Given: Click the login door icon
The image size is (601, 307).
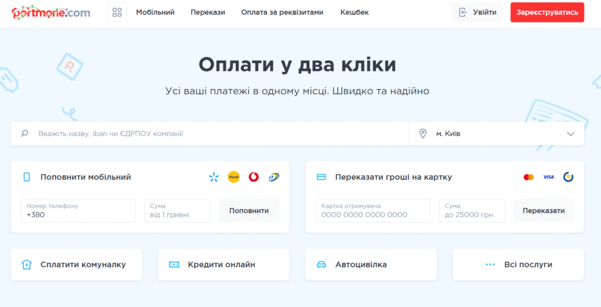Looking at the screenshot, I should click(463, 12).
